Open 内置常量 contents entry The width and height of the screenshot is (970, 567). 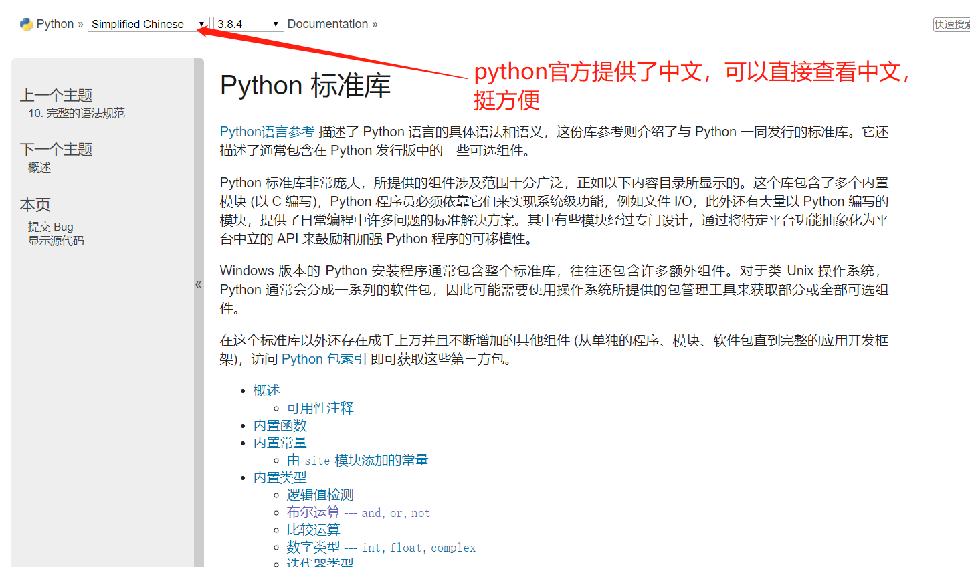tap(280, 443)
